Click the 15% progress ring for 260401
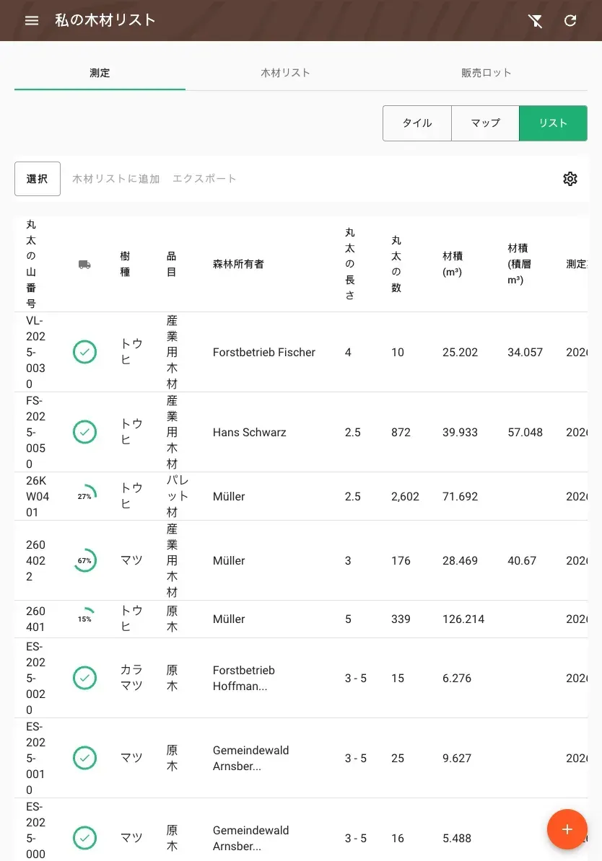 84,619
